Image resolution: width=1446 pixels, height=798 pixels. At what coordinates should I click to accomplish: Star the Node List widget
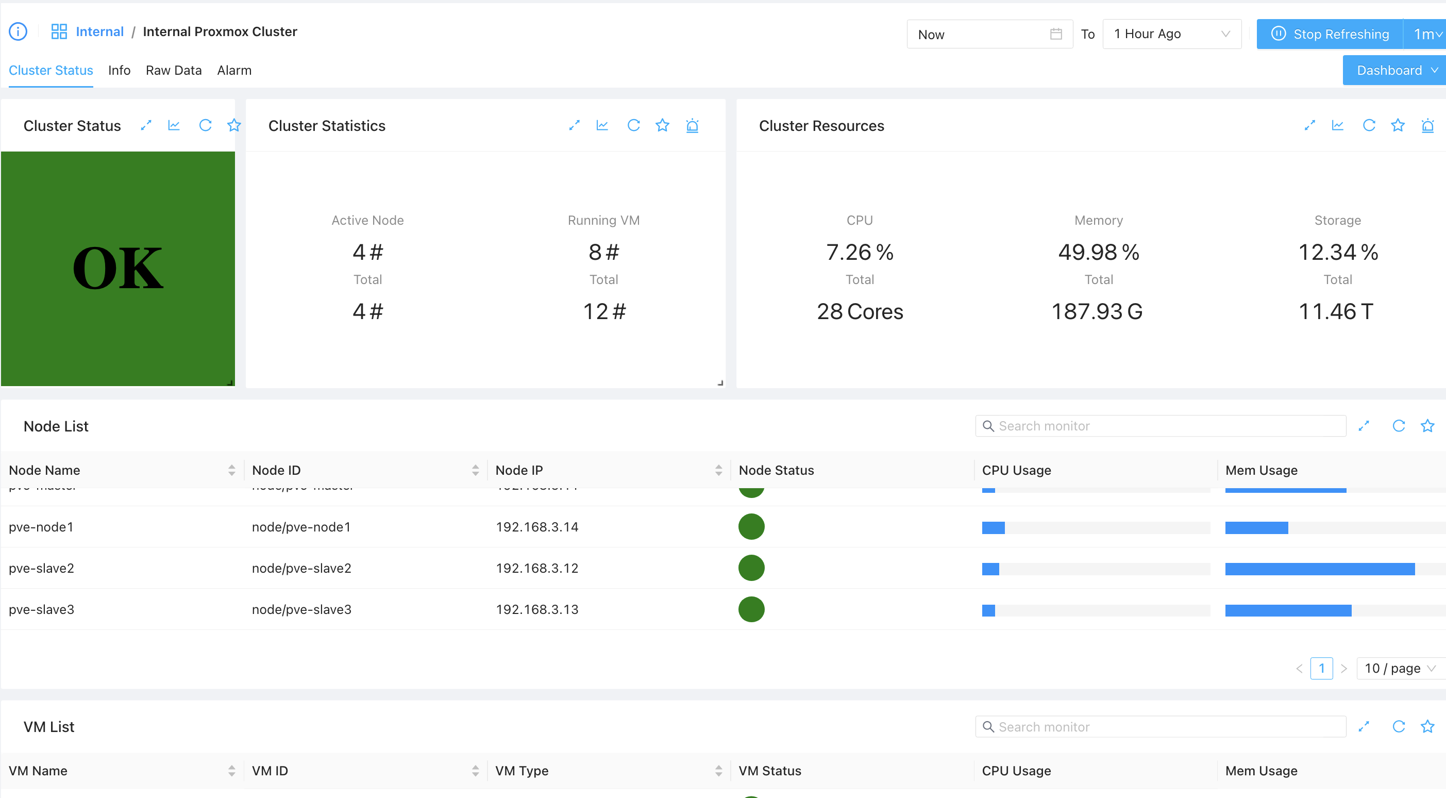(1427, 426)
